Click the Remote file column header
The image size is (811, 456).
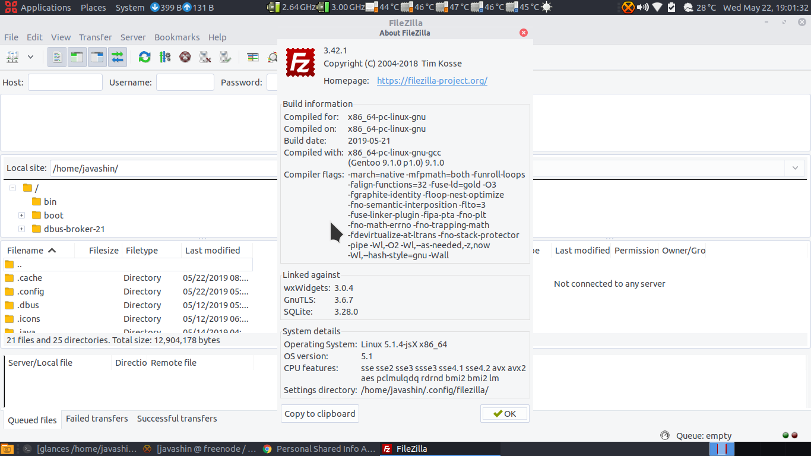[201, 363]
